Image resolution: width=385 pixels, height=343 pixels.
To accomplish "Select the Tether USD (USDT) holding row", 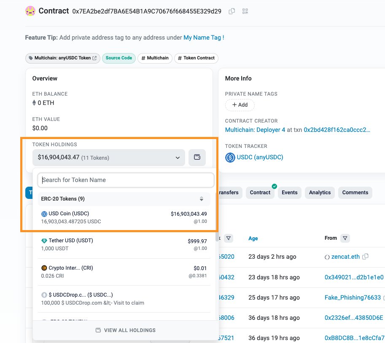I will coord(124,245).
